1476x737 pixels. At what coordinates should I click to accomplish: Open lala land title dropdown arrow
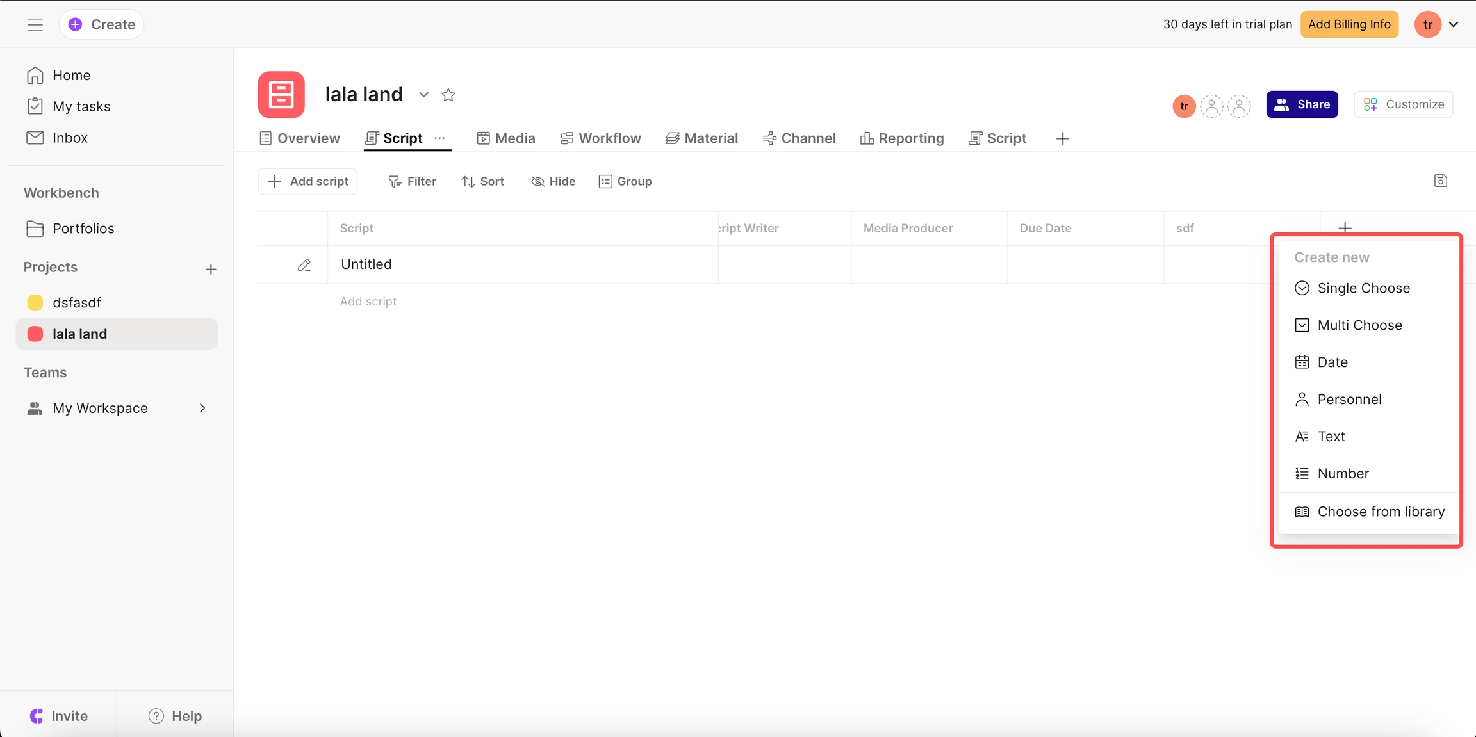click(x=423, y=95)
